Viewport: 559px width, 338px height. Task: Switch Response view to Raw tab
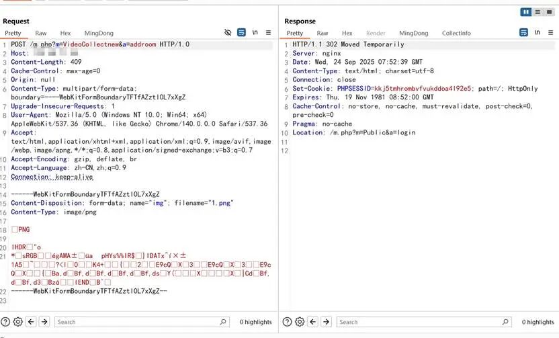click(x=322, y=33)
